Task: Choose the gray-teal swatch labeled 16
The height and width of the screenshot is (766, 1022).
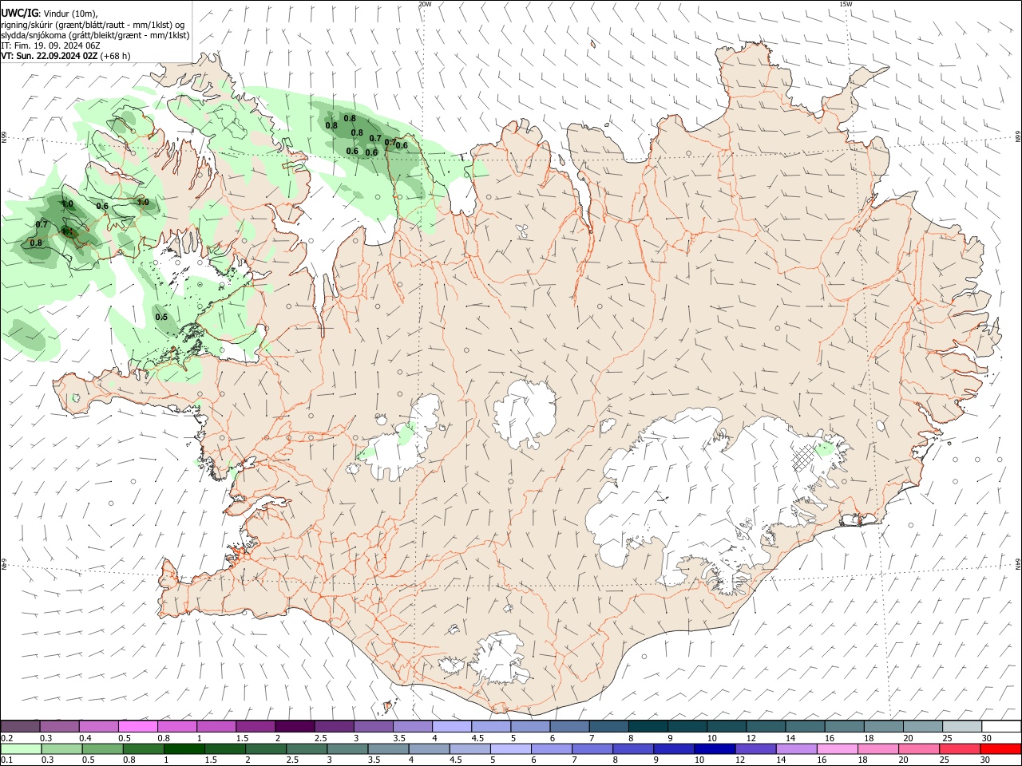Action: 845,726
